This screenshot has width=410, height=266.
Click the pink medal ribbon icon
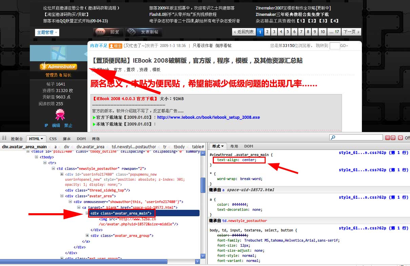coord(60,114)
